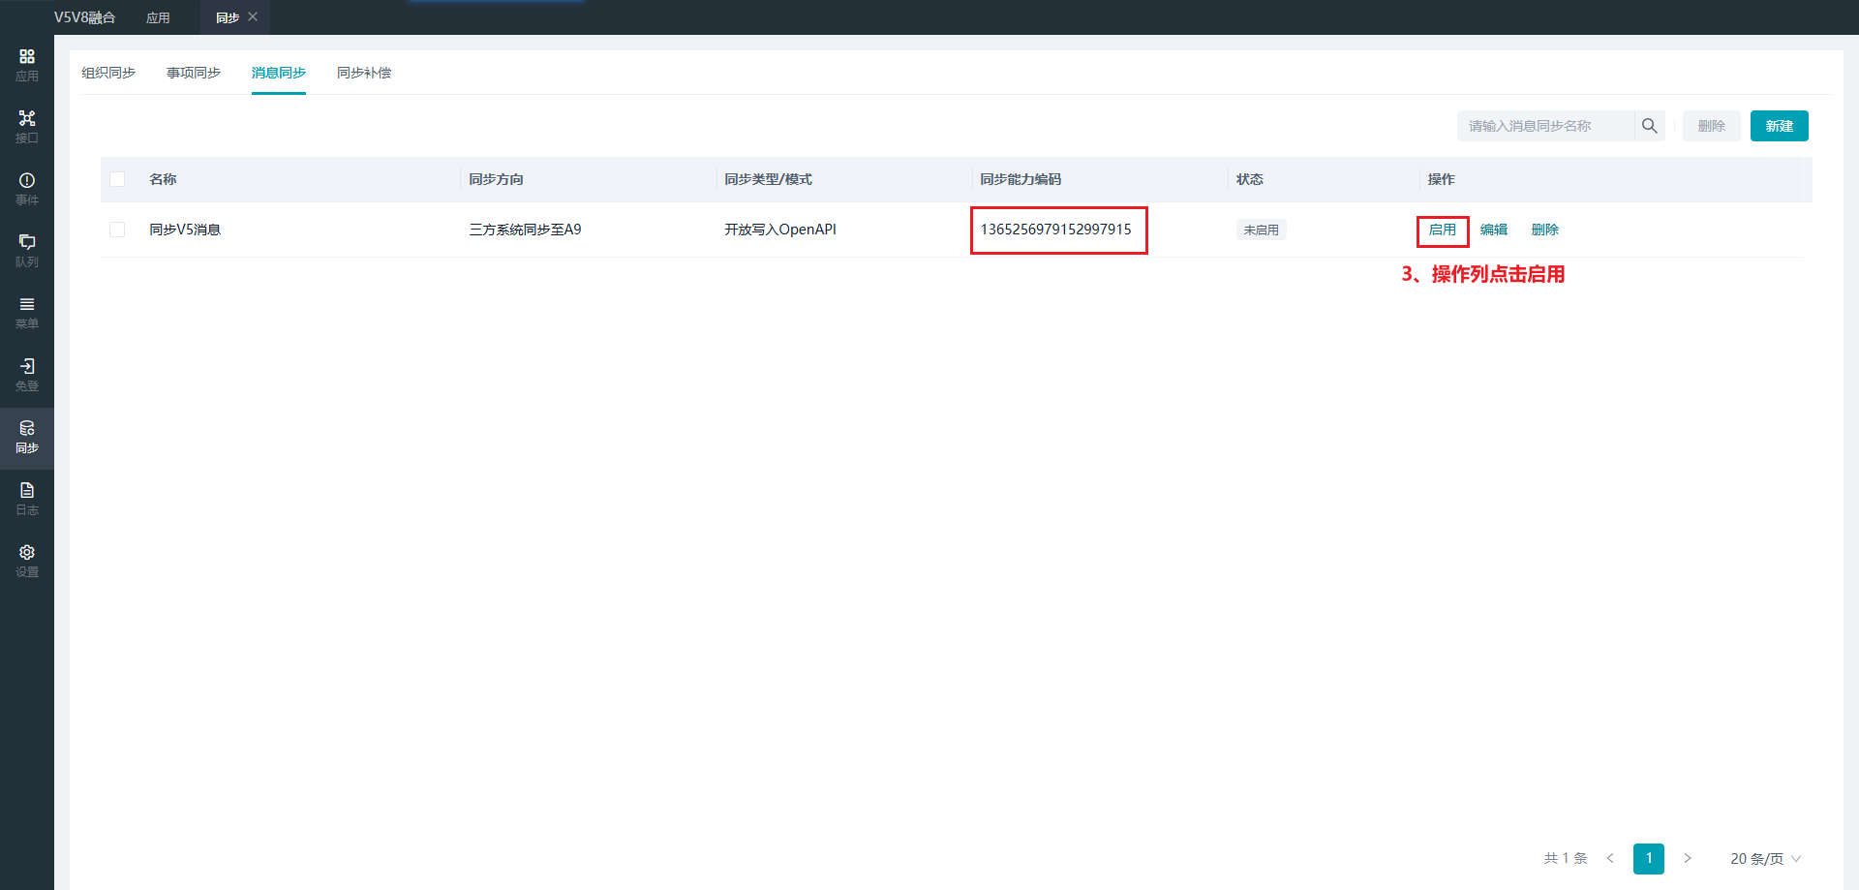Go to previous page arrow

click(1610, 858)
